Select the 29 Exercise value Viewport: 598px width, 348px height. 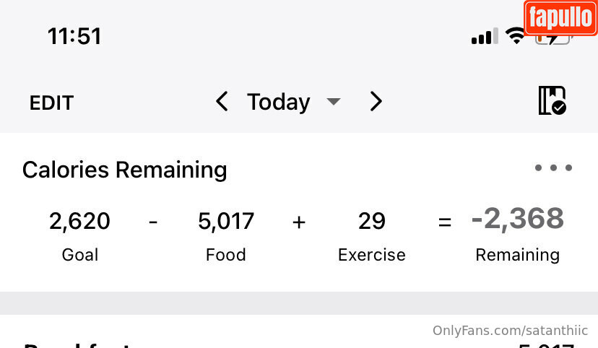point(372,221)
